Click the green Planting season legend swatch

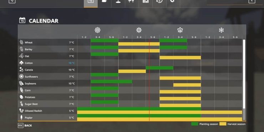coord(194,124)
